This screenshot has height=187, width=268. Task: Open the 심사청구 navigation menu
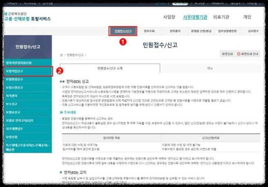coord(253,31)
